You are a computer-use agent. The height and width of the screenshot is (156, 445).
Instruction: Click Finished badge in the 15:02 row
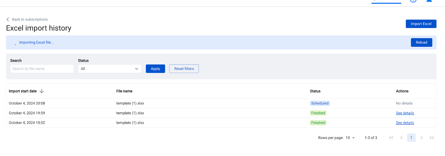[318, 123]
